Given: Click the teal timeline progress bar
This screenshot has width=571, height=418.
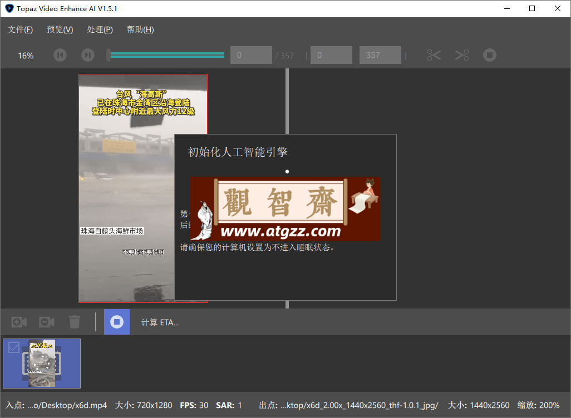Looking at the screenshot, I should (x=167, y=55).
